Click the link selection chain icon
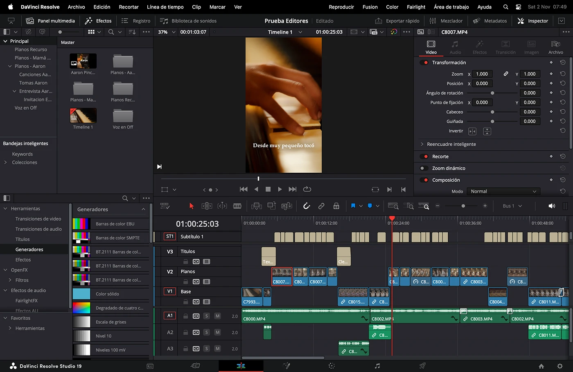The width and height of the screenshot is (573, 372). (321, 206)
